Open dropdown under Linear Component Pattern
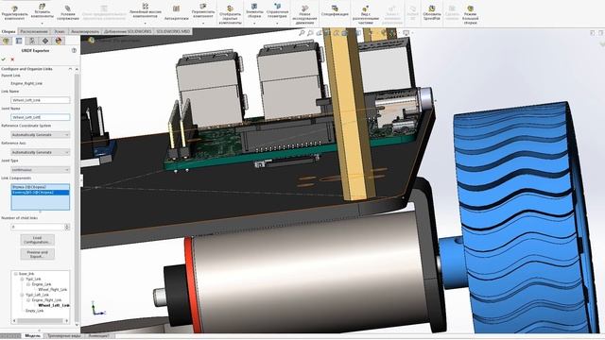Screen dimensions: 605x340 [145, 23]
